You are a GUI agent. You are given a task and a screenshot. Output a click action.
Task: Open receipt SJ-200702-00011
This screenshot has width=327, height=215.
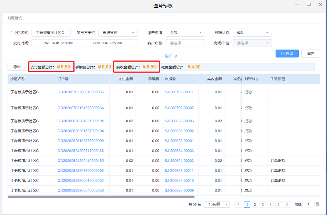coord(179,92)
